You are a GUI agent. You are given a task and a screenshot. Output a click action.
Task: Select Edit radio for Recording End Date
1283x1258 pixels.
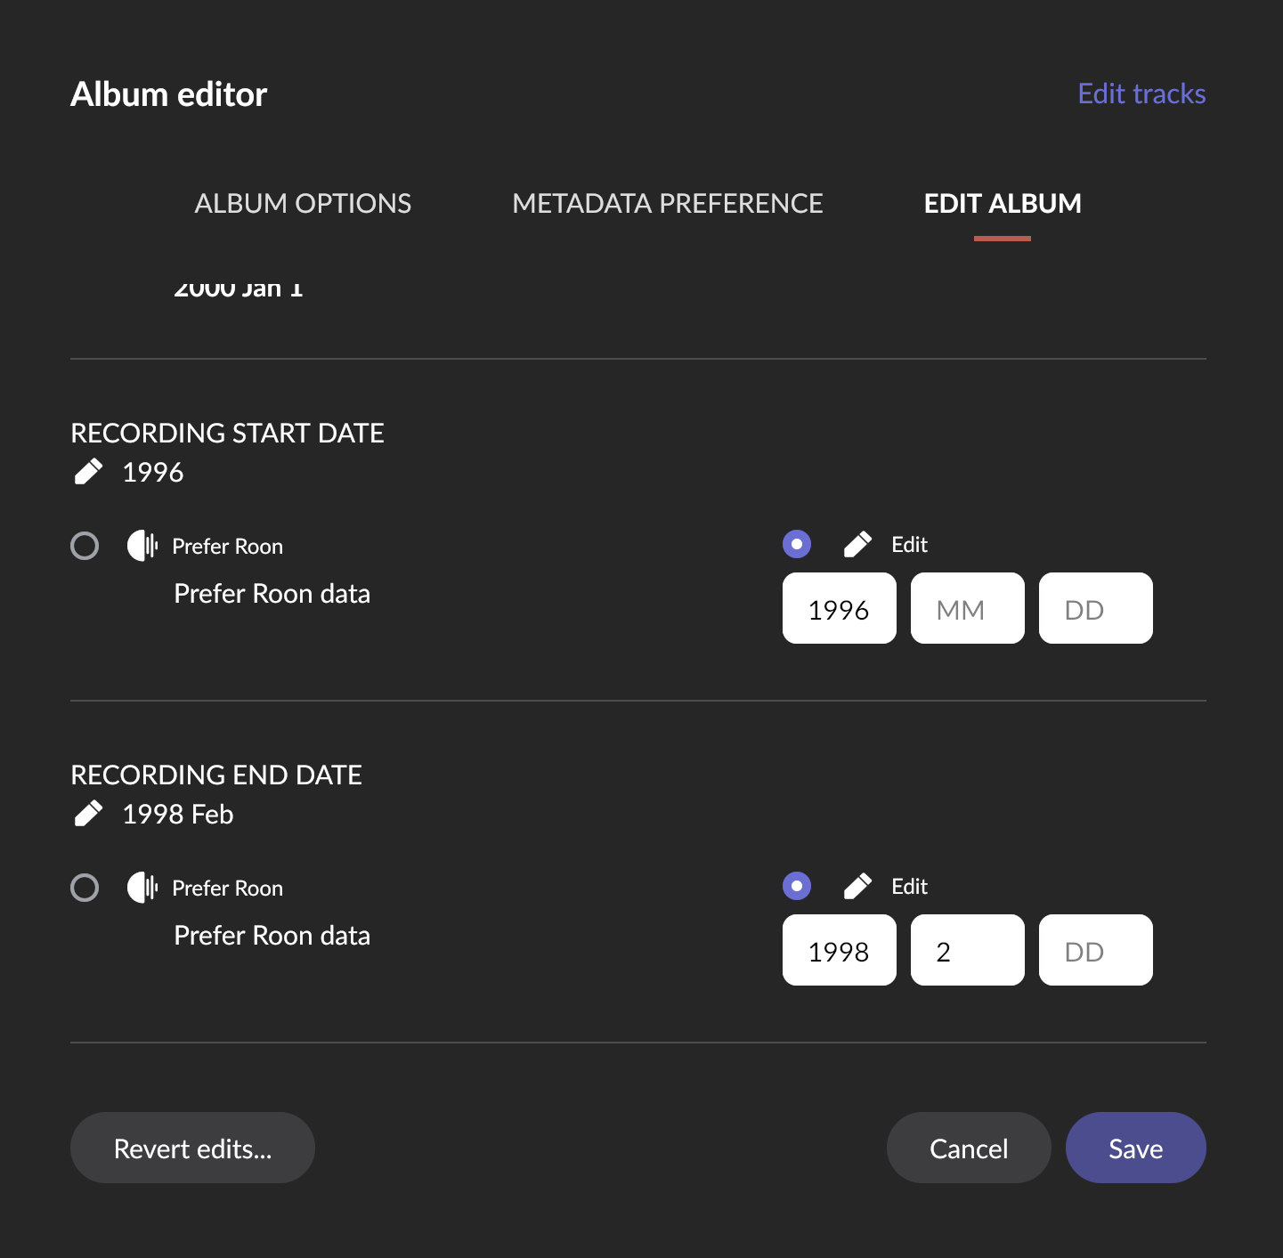point(797,886)
